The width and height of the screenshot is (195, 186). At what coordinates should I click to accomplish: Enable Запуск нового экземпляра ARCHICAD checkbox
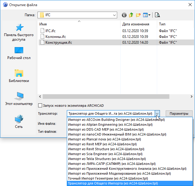(40, 106)
